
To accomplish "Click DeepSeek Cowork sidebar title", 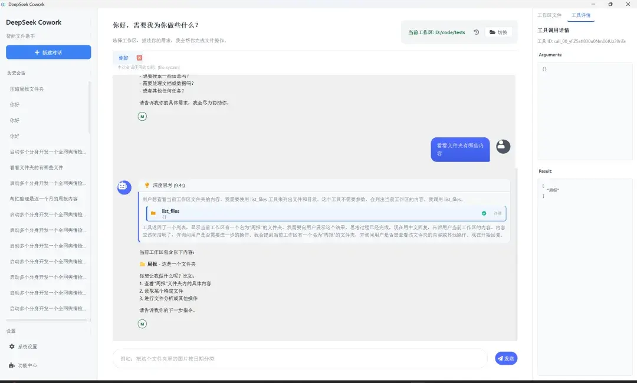I will click(x=34, y=22).
